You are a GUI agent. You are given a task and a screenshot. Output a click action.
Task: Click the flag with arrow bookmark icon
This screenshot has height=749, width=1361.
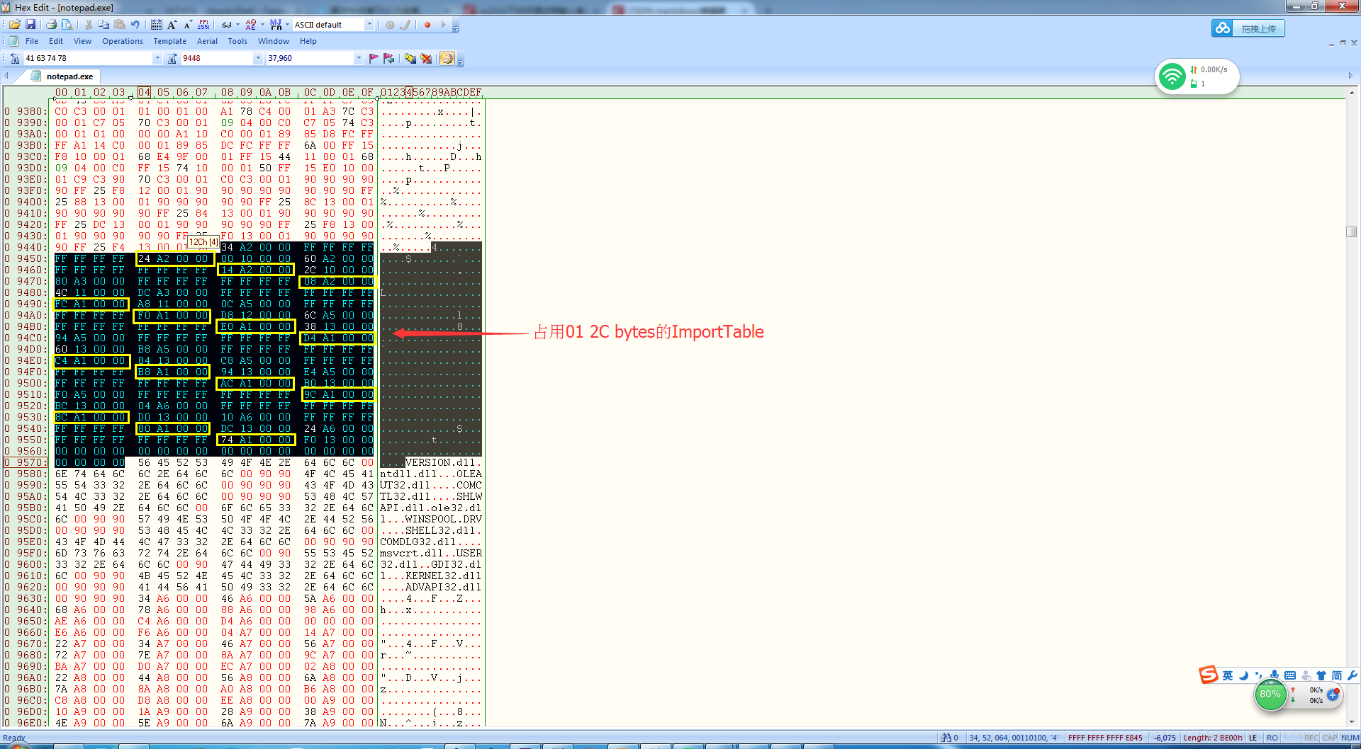click(x=389, y=58)
